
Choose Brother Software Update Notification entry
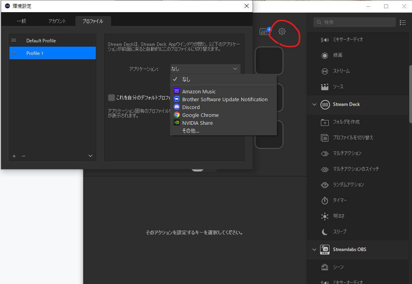point(223,100)
